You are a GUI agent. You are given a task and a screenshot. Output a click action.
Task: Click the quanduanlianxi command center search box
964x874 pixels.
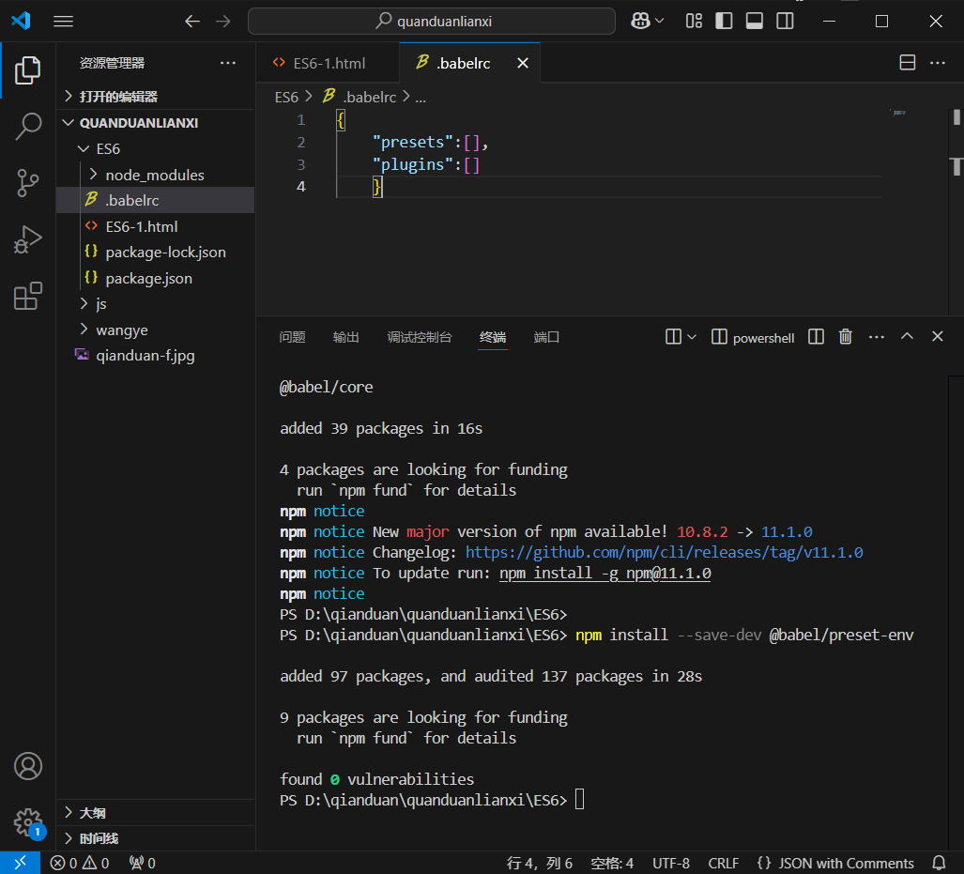point(431,21)
